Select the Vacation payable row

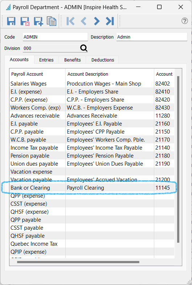[x=92, y=179]
